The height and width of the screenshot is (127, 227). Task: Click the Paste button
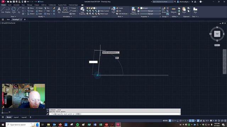tap(184, 10)
